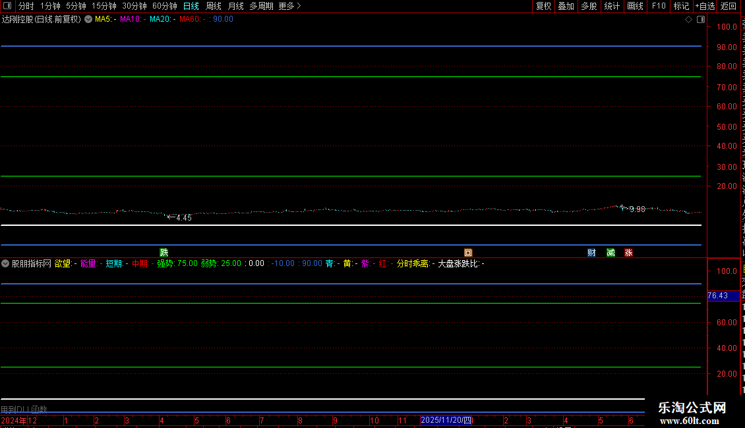
Task: Switch to 月线 monthly chart
Action: [235, 6]
